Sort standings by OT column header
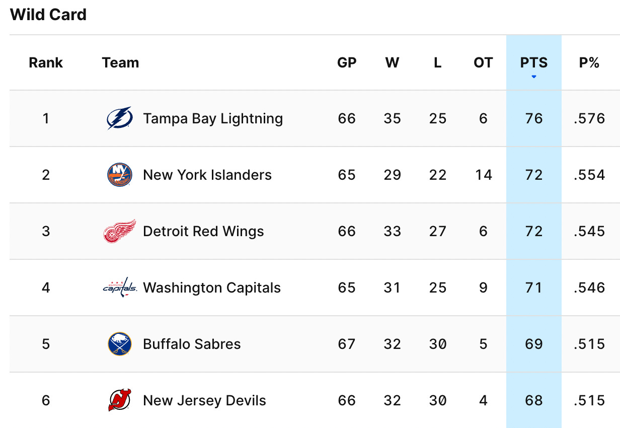The image size is (620, 428). [483, 63]
